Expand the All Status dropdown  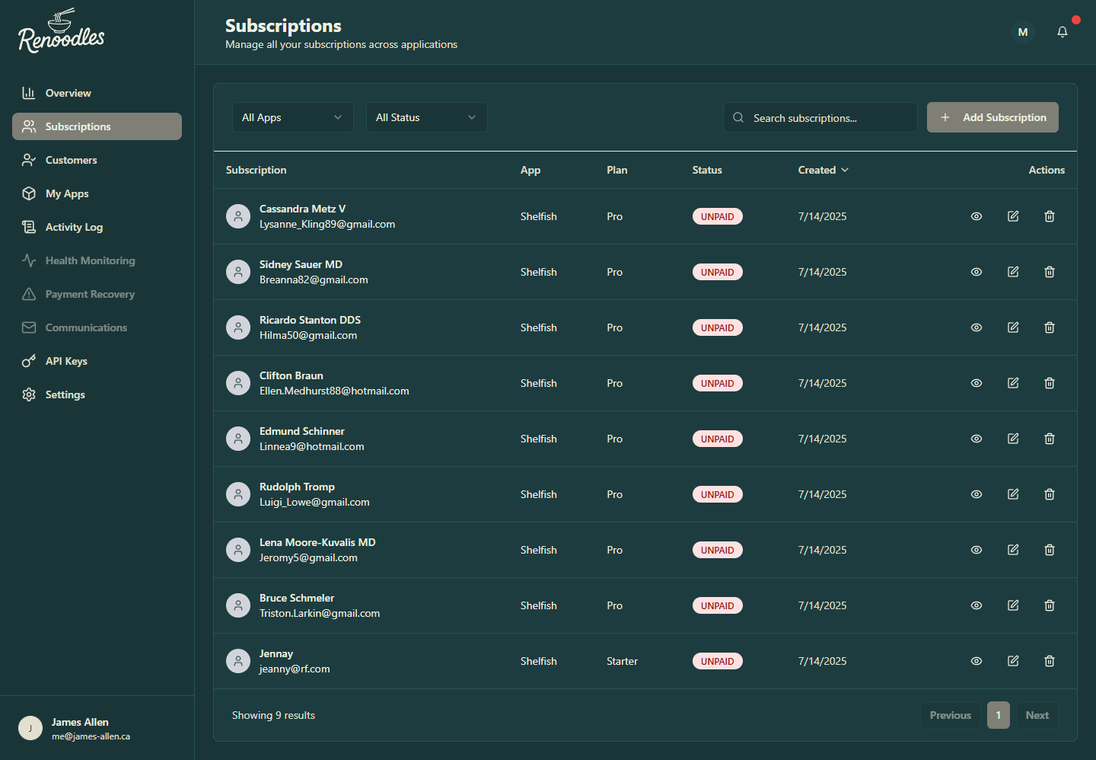(x=427, y=117)
